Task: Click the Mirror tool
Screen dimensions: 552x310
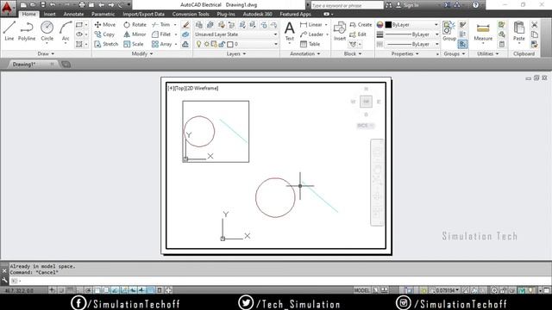Action: pyautogui.click(x=135, y=34)
